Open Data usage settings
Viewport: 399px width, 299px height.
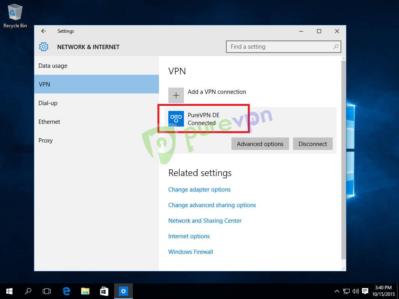(53, 65)
